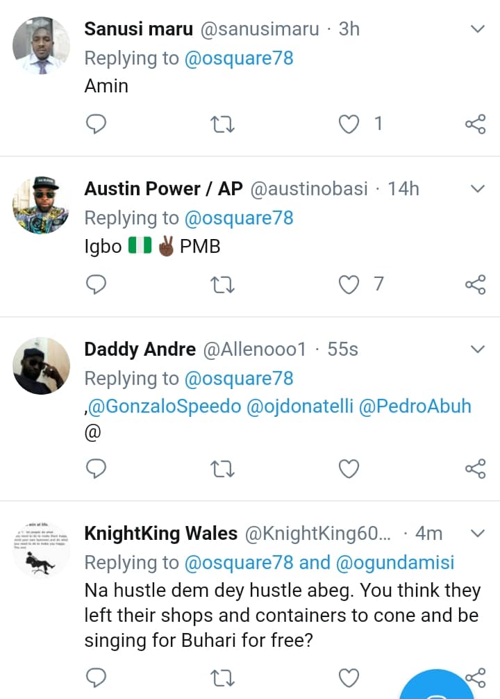Screen dimensions: 500x699
Task: Like Sanusi maru's Amin tweet
Action: pyautogui.click(x=349, y=124)
